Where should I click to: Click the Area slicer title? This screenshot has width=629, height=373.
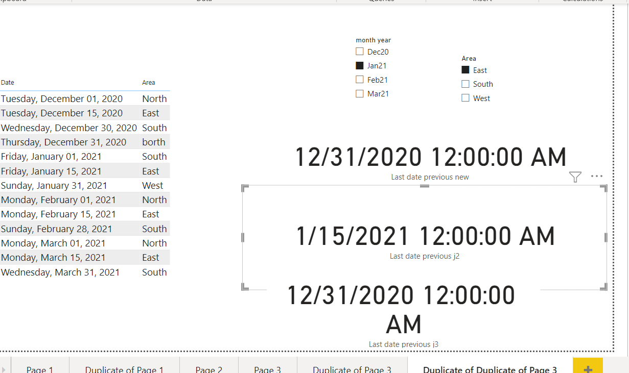(469, 58)
